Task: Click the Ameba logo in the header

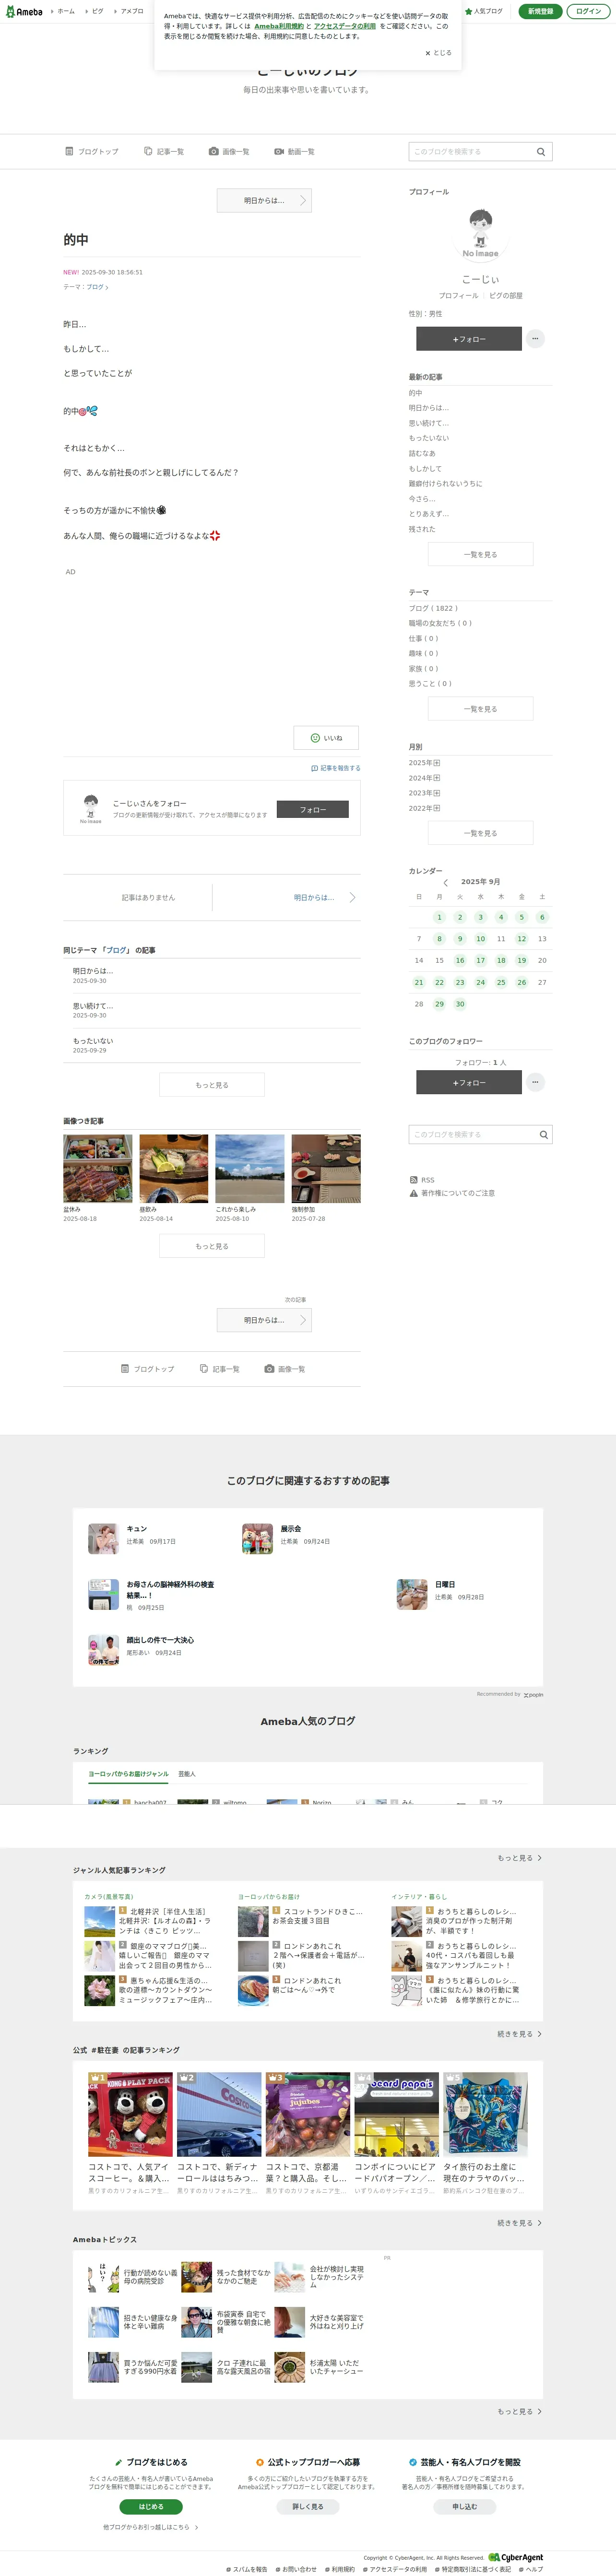Action: coord(24,11)
